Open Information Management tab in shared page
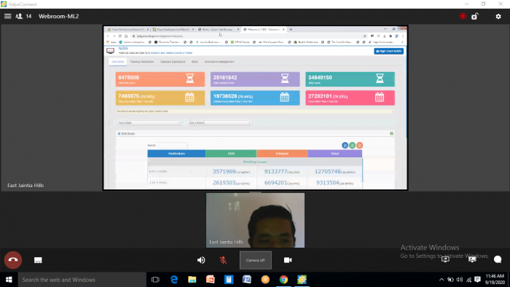 pyautogui.click(x=219, y=62)
